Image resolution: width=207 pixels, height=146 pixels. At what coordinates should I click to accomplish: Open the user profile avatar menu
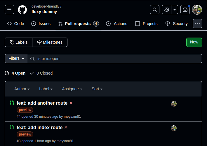click(197, 10)
